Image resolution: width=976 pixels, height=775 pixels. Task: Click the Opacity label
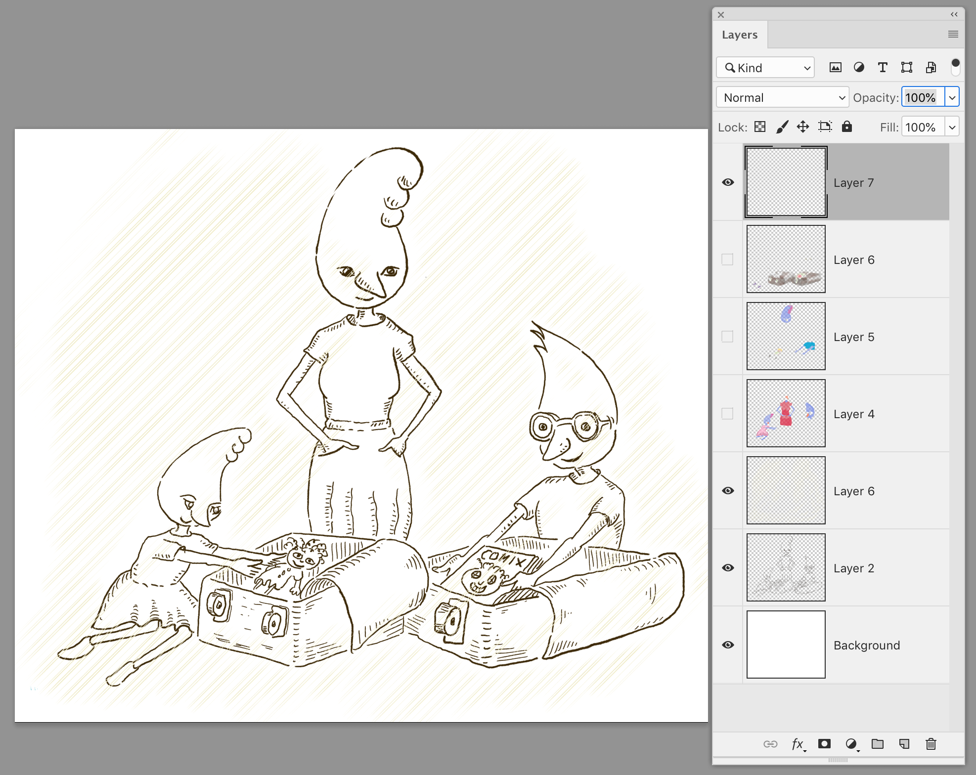(876, 98)
